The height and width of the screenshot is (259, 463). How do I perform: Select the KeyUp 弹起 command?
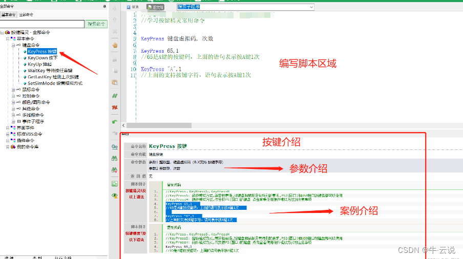pyautogui.click(x=39, y=64)
